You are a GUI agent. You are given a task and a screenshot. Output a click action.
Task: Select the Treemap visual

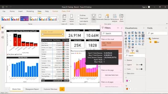click(143, 38)
